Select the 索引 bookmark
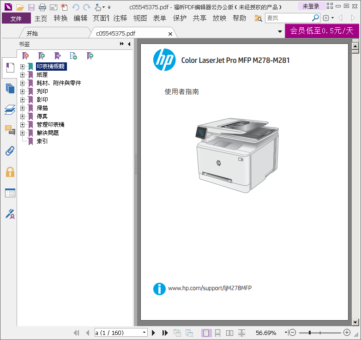Image resolution: width=361 pixels, height=340 pixels. coord(42,141)
